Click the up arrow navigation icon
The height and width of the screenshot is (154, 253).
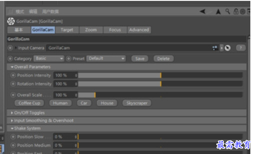218,12
